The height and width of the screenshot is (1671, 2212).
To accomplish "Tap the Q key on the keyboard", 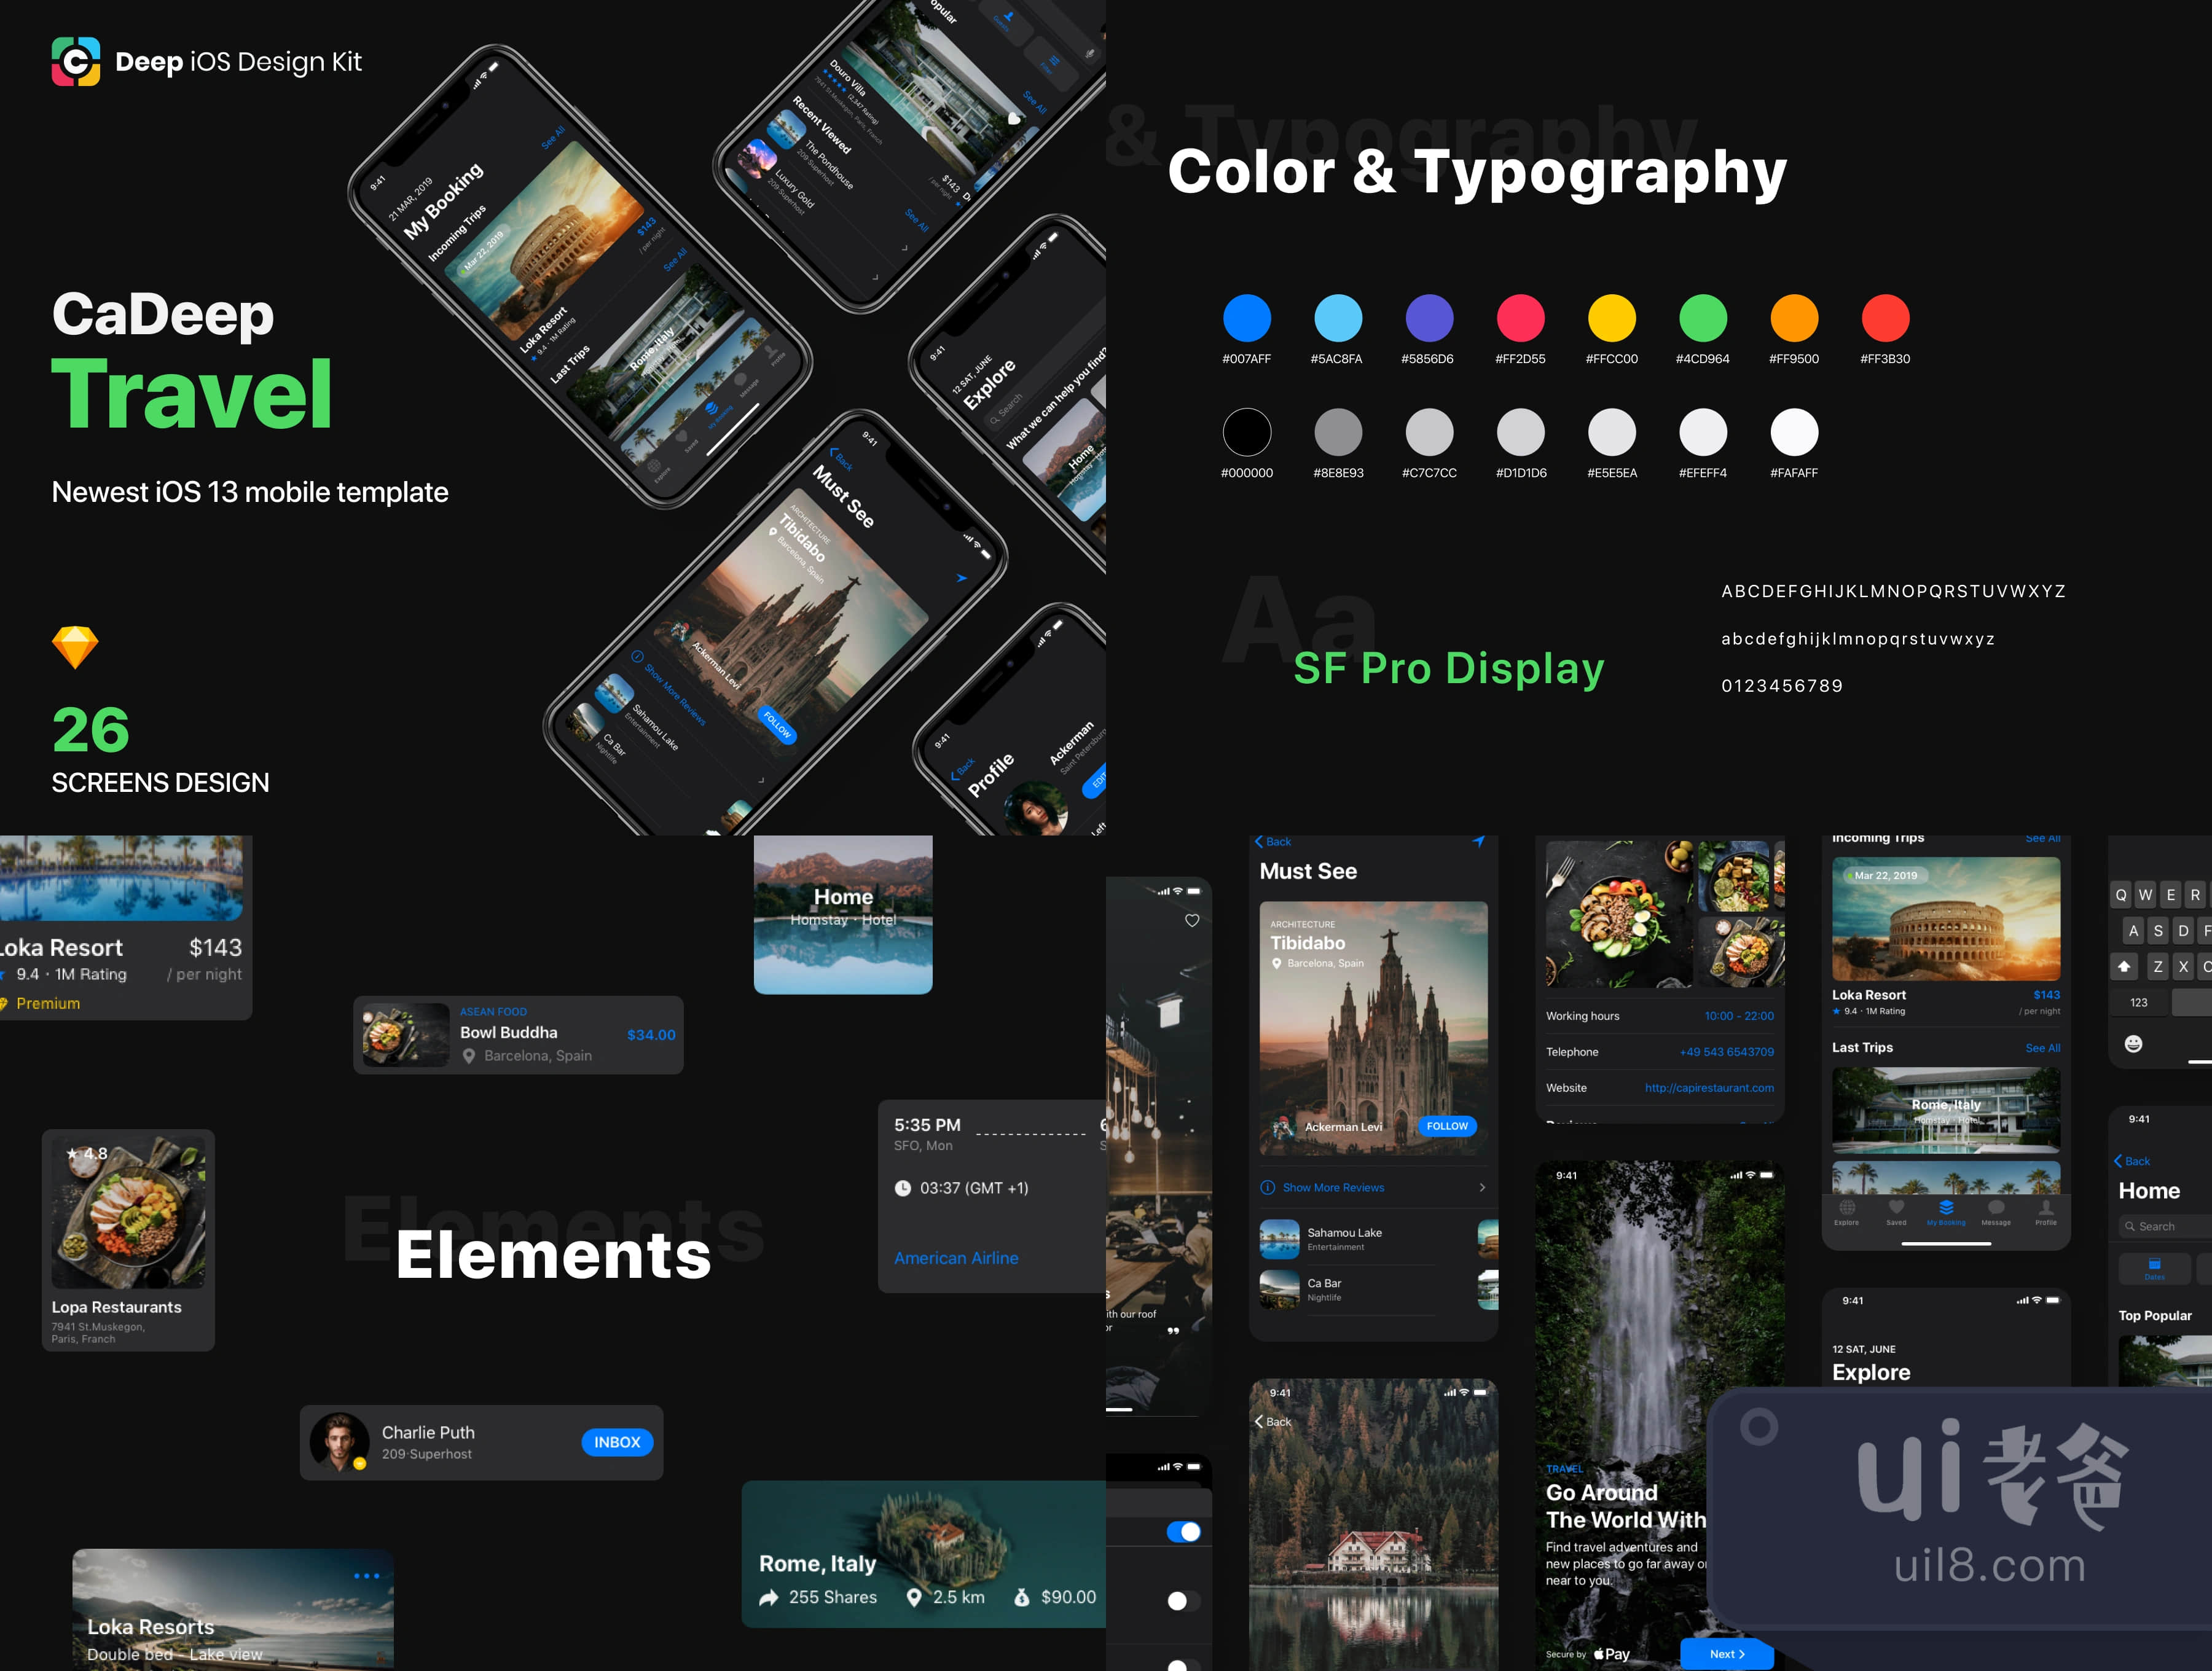I will pos(2121,895).
